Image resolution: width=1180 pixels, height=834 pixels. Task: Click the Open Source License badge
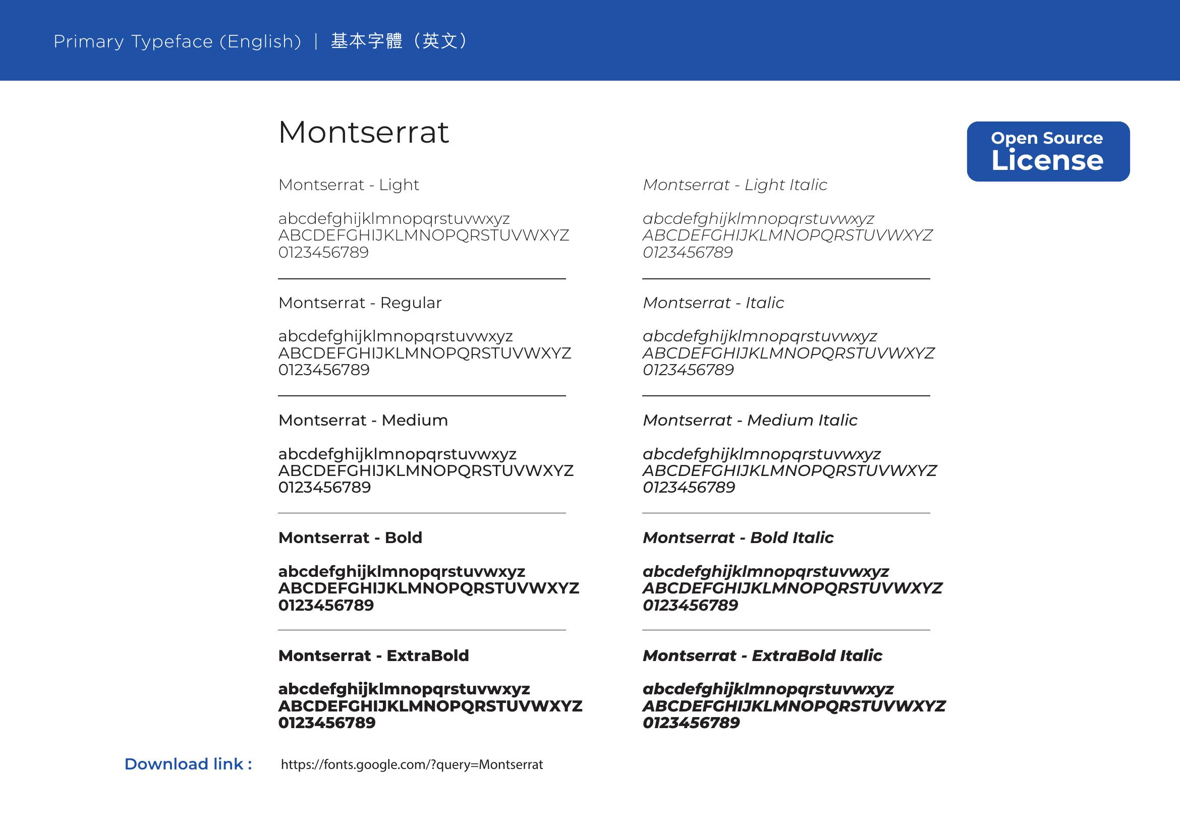click(x=1048, y=151)
